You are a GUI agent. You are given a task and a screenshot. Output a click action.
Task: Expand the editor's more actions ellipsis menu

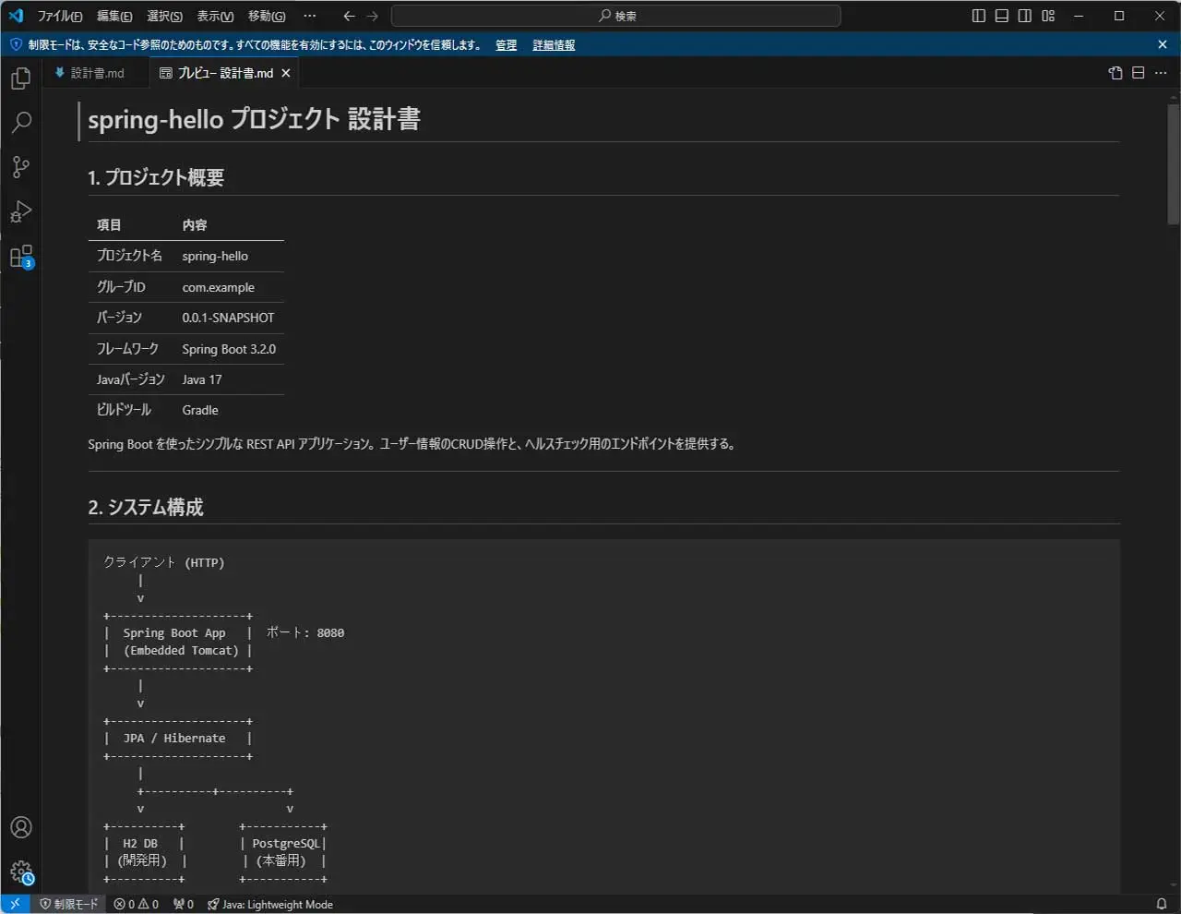(1161, 73)
